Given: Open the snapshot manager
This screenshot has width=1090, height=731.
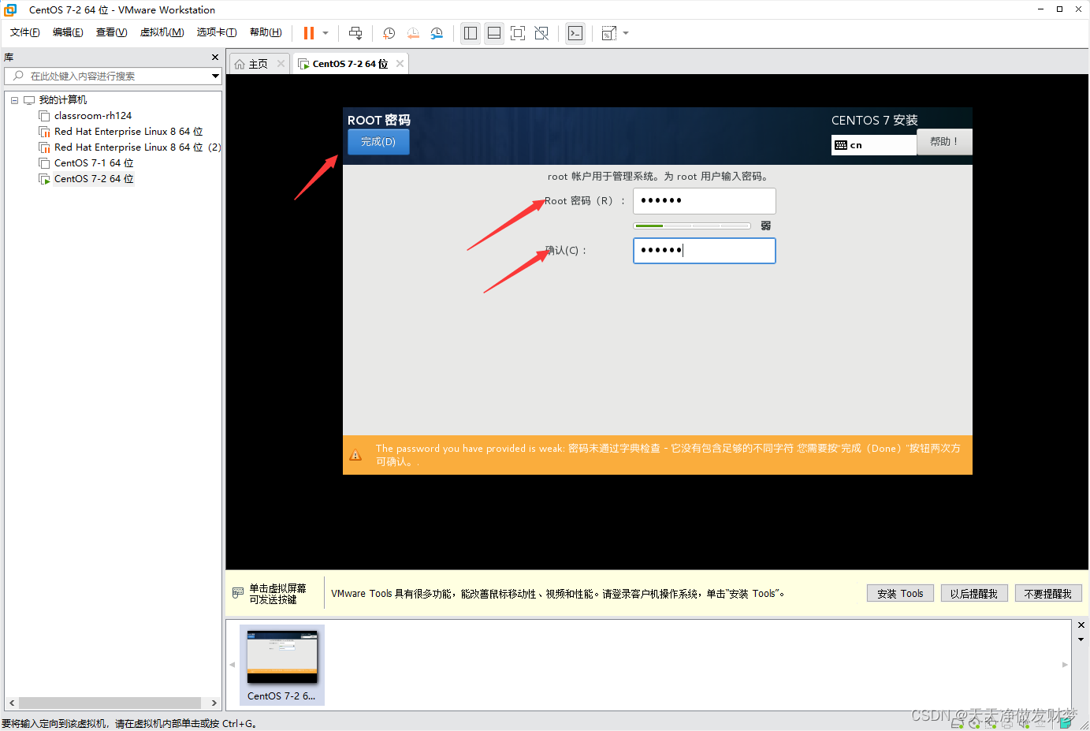Looking at the screenshot, I should (437, 33).
